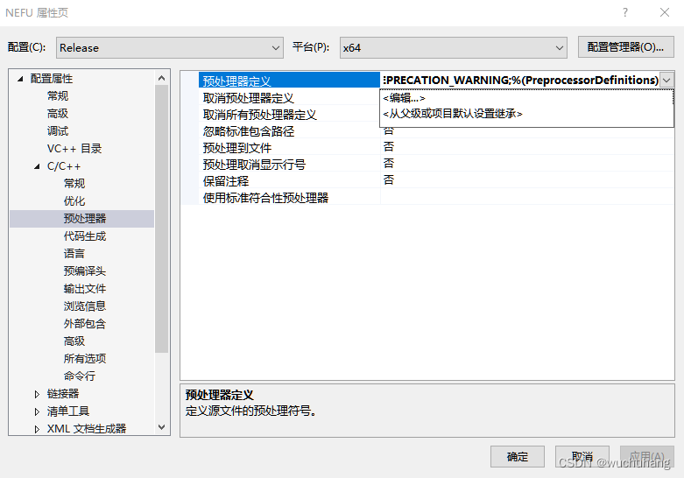Select 常规 under C/C++

click(x=74, y=183)
